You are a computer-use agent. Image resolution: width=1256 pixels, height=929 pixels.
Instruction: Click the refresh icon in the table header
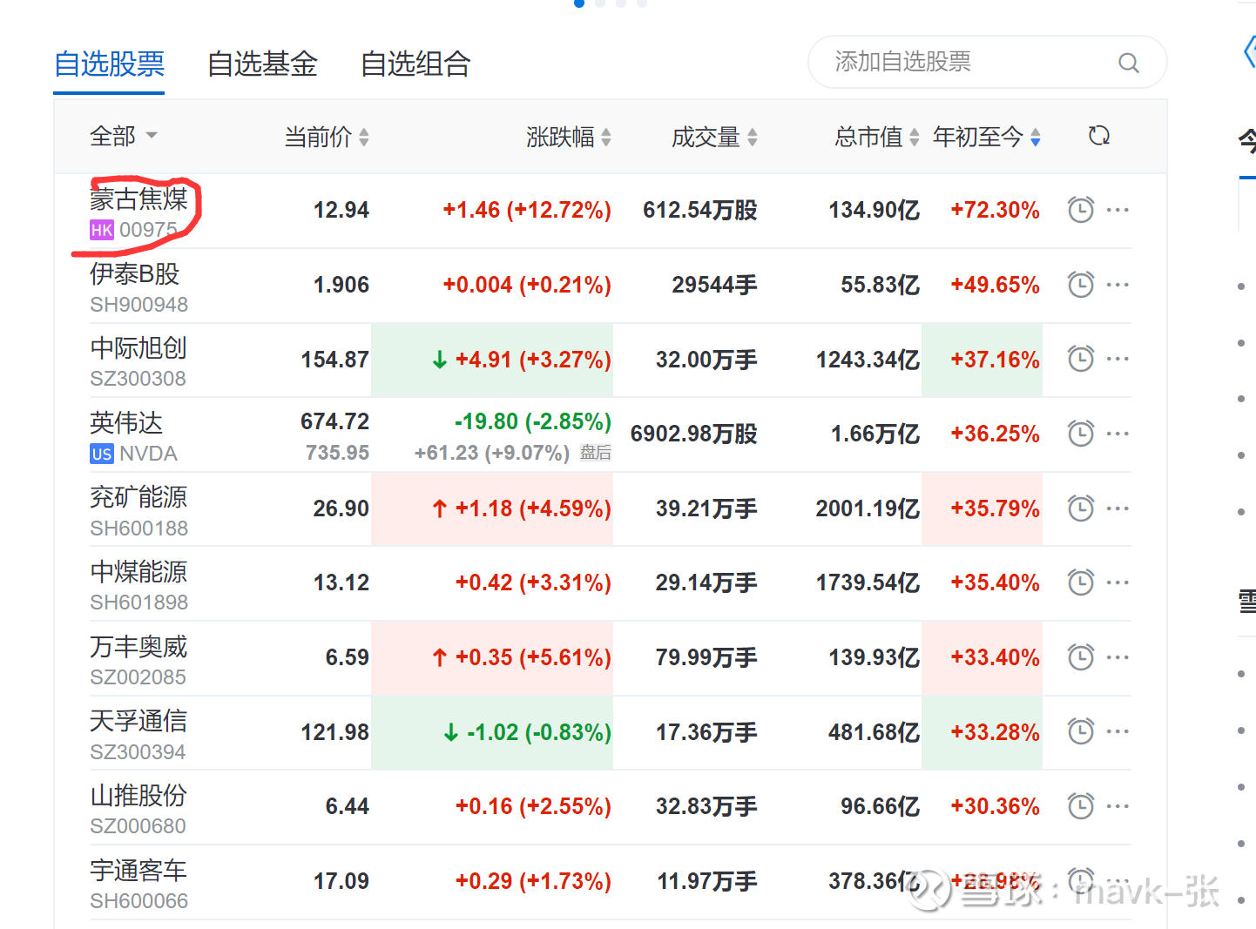coord(1098,136)
